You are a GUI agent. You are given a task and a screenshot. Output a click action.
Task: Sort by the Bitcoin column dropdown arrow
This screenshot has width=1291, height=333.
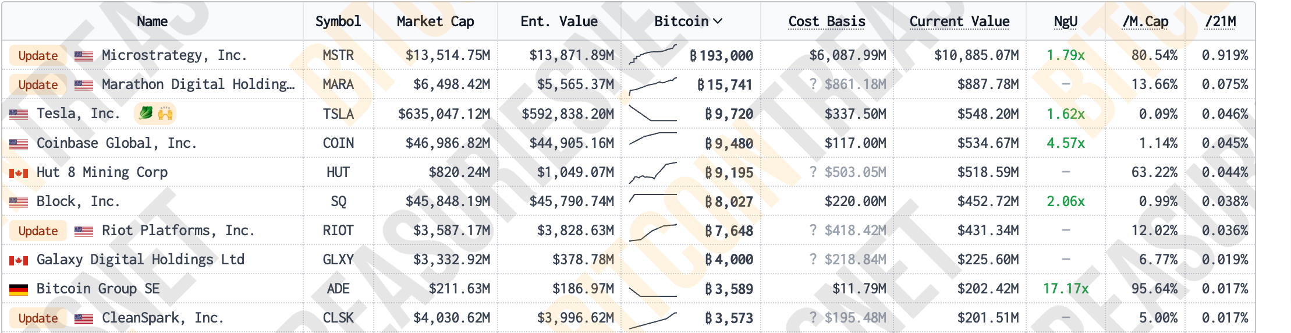coord(718,22)
